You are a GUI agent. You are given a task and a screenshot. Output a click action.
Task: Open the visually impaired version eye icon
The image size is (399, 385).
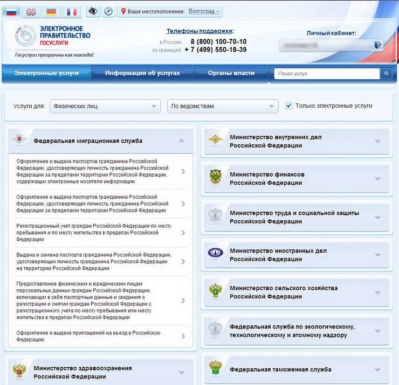93,11
